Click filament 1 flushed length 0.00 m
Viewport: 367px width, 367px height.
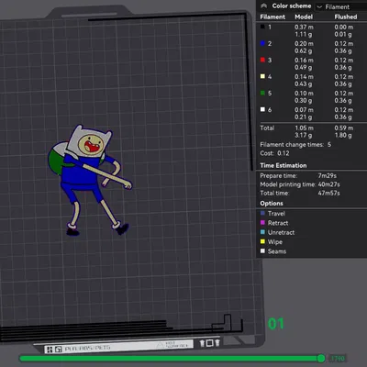[344, 28]
